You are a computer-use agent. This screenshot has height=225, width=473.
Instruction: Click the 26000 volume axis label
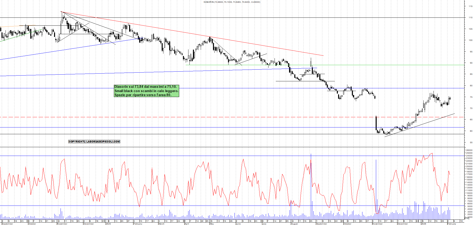click(469, 150)
